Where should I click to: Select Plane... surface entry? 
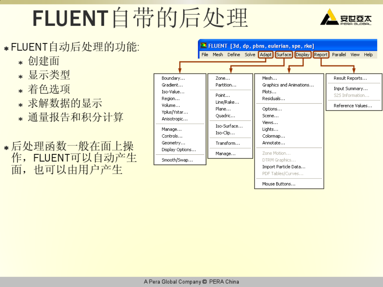223,109
